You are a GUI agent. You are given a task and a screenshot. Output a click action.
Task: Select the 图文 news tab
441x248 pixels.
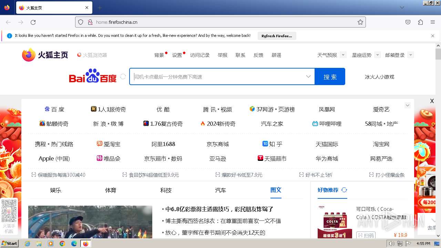tap(276, 190)
